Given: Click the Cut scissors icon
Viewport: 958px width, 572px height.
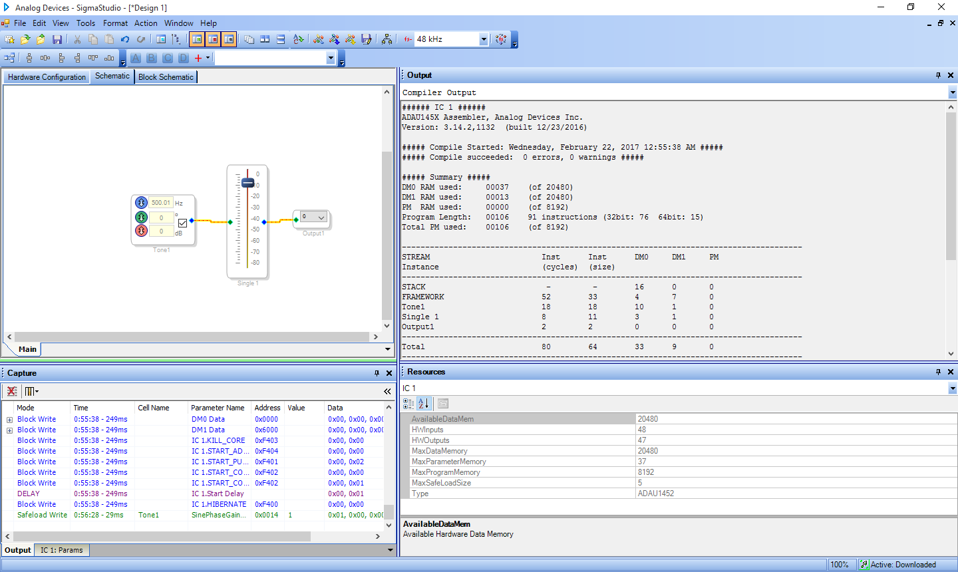Looking at the screenshot, I should [77, 39].
